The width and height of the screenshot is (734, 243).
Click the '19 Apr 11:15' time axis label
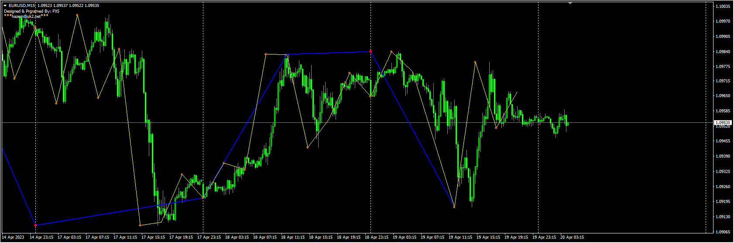click(460, 238)
